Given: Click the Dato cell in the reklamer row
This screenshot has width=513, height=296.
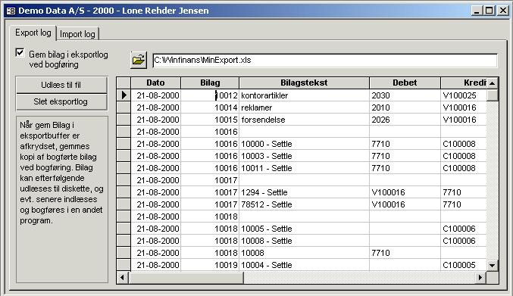Looking at the screenshot, I should (156, 107).
